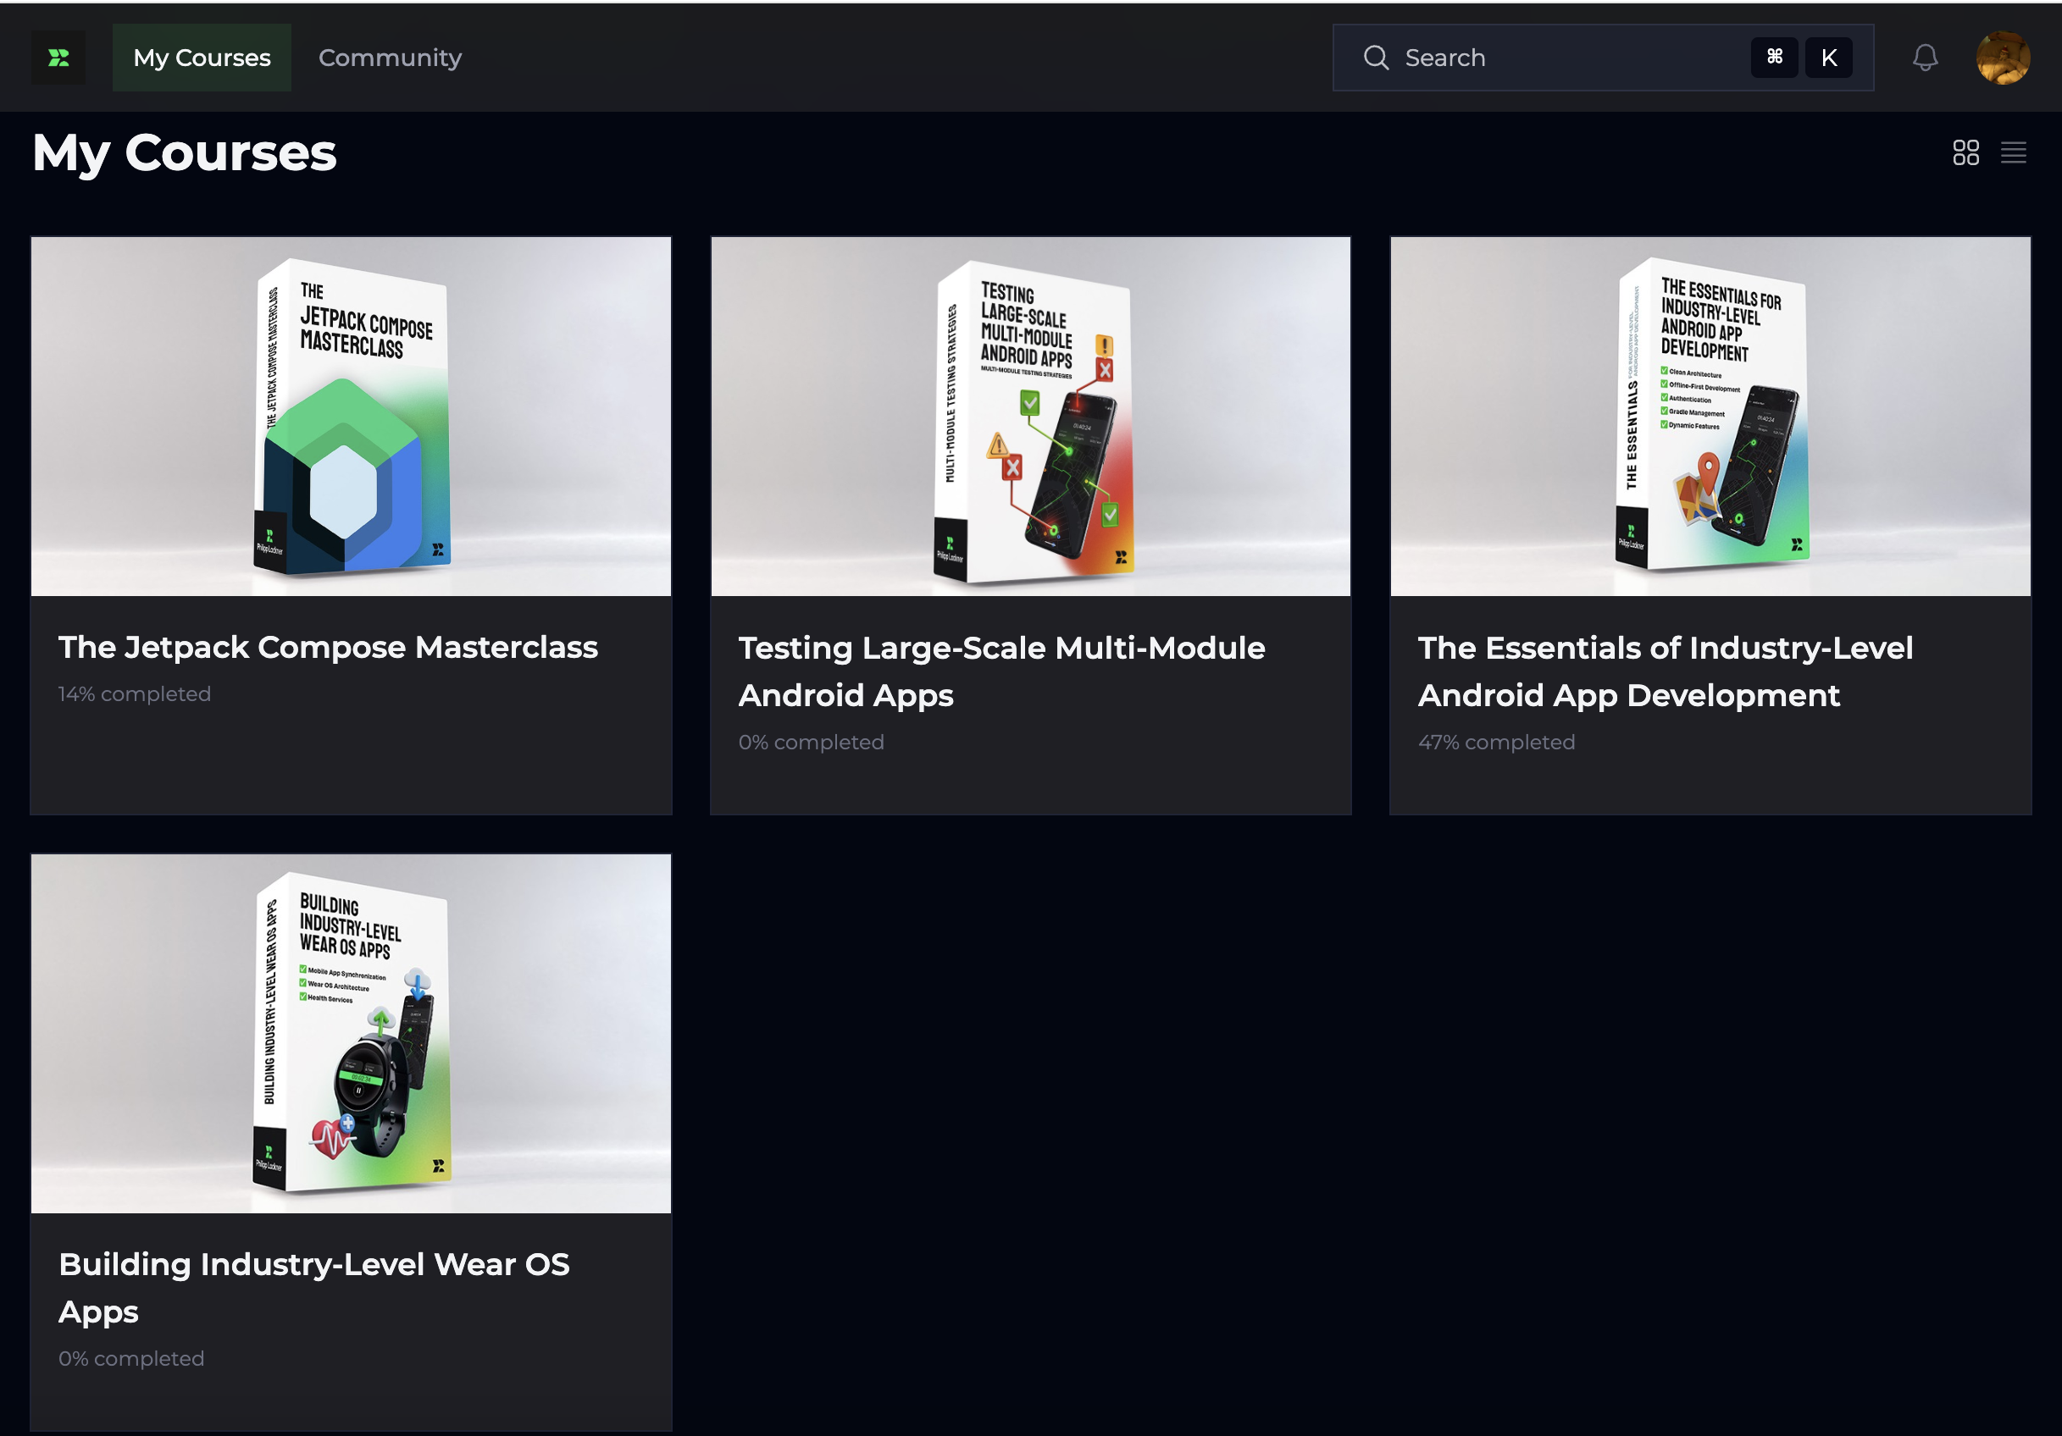Open The Essentials of Industry-Level Android title
The image size is (2062, 1436).
(1664, 671)
